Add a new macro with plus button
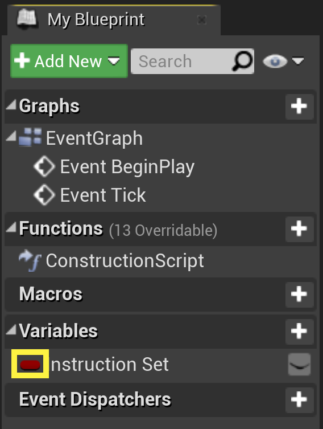 pyautogui.click(x=299, y=295)
